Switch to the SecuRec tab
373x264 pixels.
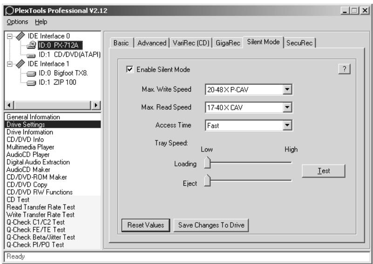click(299, 43)
